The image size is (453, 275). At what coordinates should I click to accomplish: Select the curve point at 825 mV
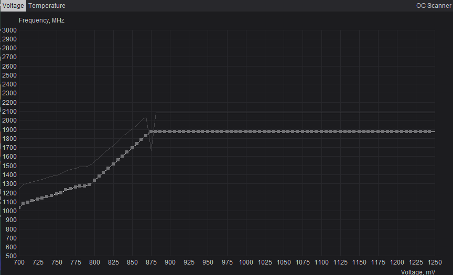(114, 164)
